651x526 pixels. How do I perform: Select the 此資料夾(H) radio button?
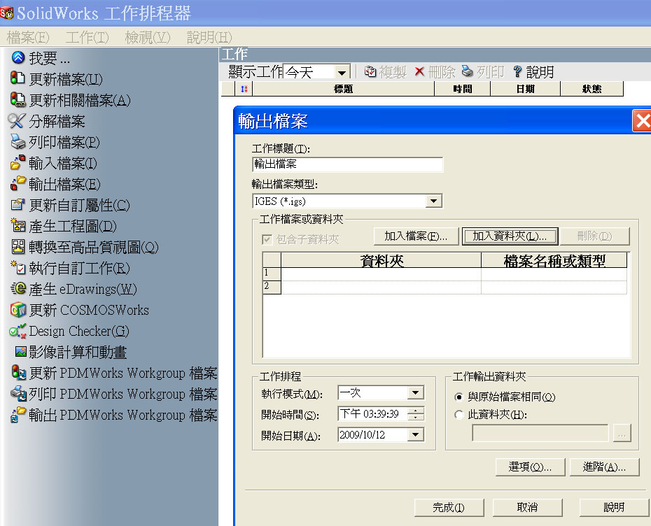(x=458, y=415)
